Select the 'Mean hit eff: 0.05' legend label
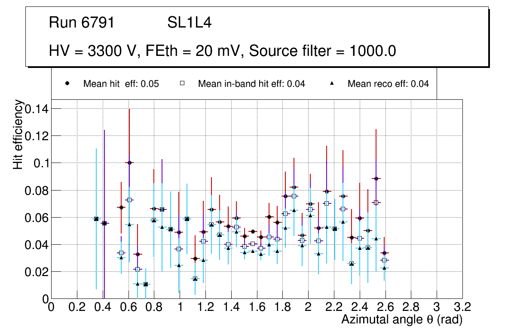This screenshot has width=514, height=332. pyautogui.click(x=121, y=84)
